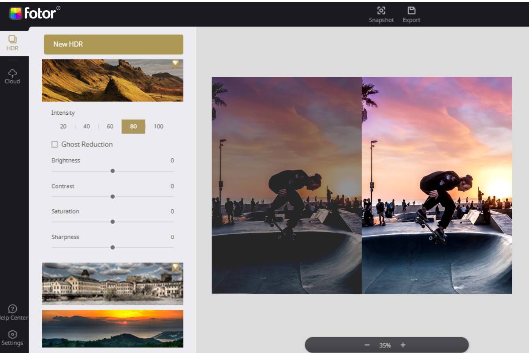Zoom in with the plus button
The image size is (529, 353).
click(x=402, y=345)
